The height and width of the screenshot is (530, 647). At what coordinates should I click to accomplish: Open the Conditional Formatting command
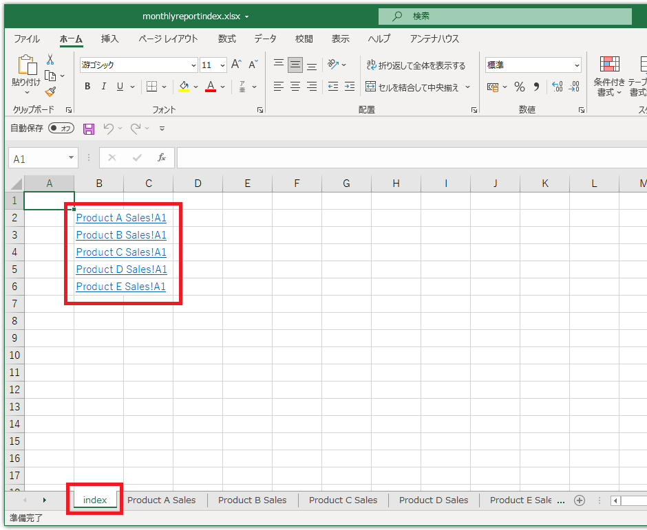(x=610, y=76)
